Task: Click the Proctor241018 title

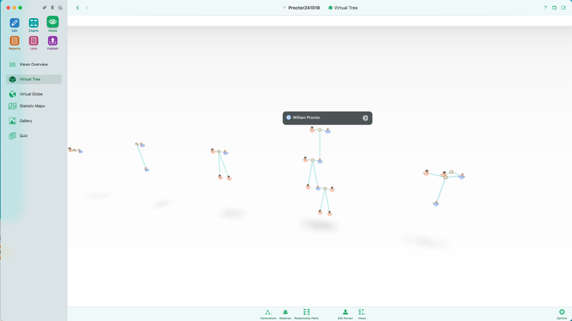Action: (x=304, y=8)
